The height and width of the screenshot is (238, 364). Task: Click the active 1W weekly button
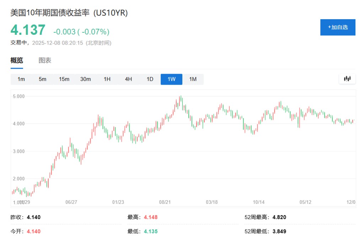point(171,79)
